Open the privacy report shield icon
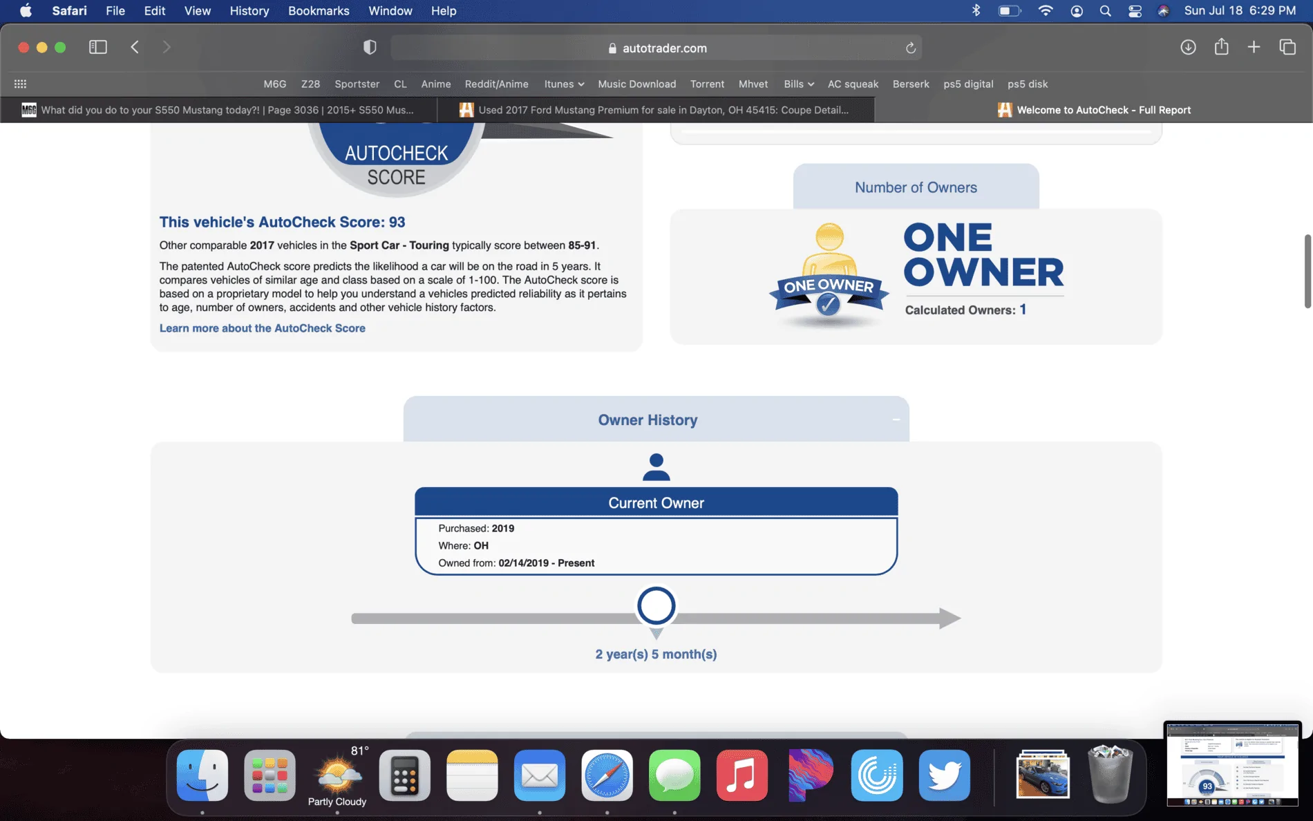The width and height of the screenshot is (1313, 821). tap(370, 47)
